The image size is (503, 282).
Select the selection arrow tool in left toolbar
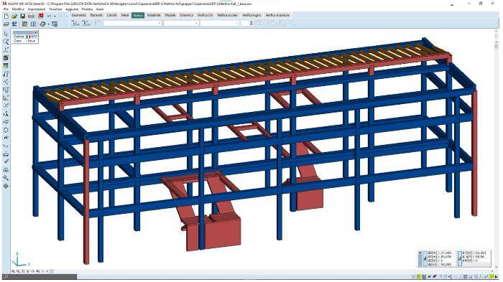(6, 34)
